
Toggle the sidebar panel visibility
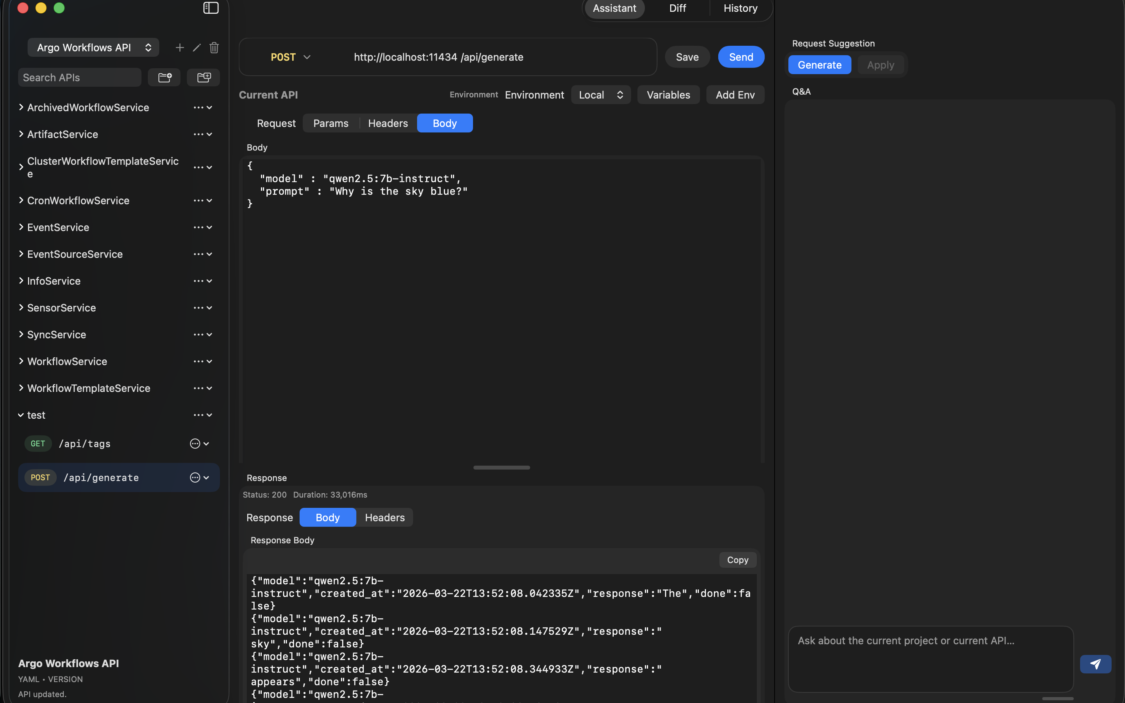[211, 7]
